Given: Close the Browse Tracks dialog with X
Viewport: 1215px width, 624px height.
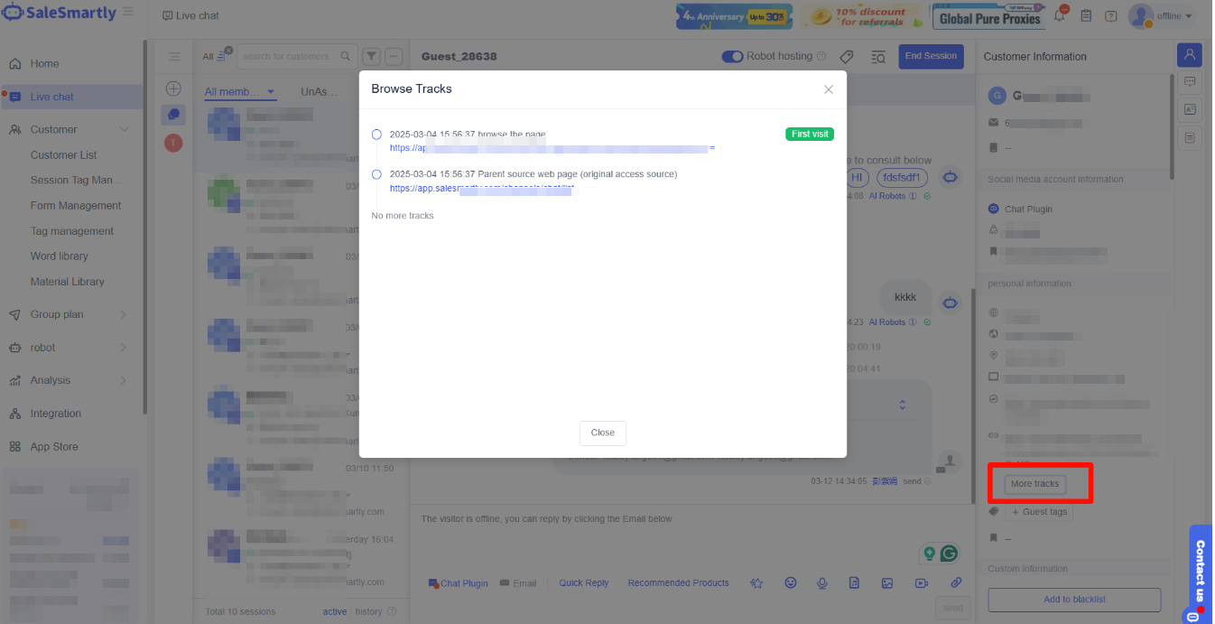Looking at the screenshot, I should point(829,89).
